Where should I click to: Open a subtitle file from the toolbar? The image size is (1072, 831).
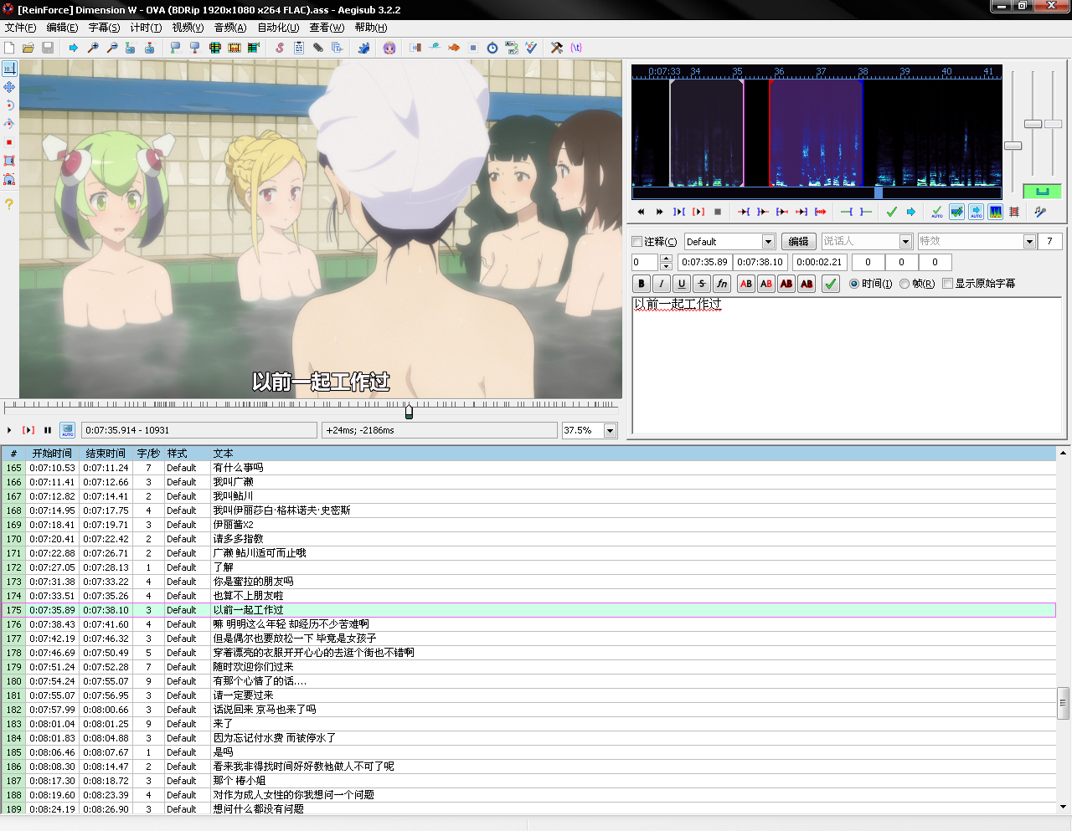pyautogui.click(x=28, y=48)
